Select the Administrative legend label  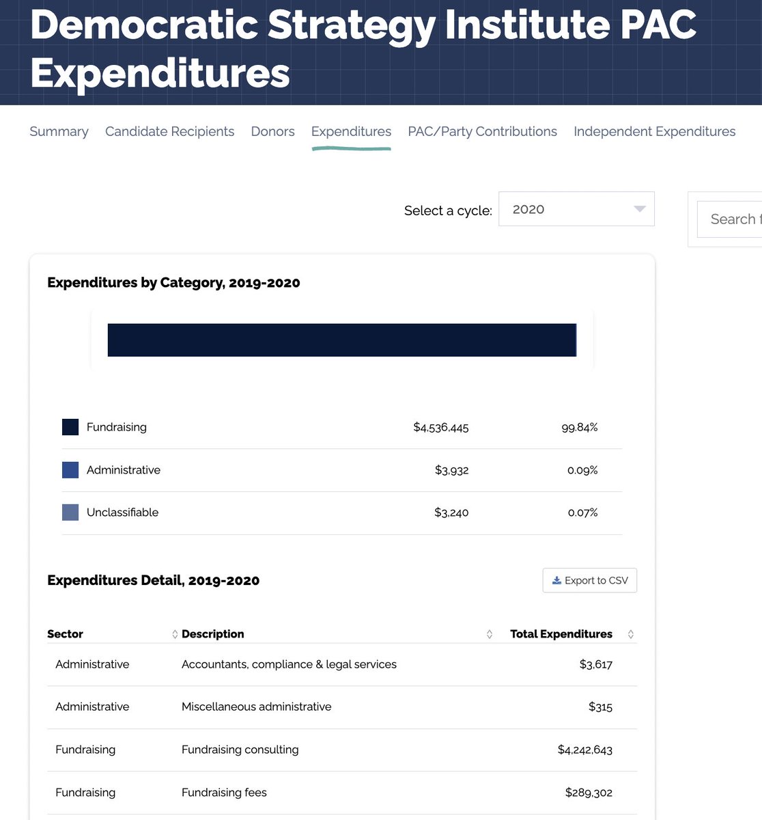[x=124, y=470]
